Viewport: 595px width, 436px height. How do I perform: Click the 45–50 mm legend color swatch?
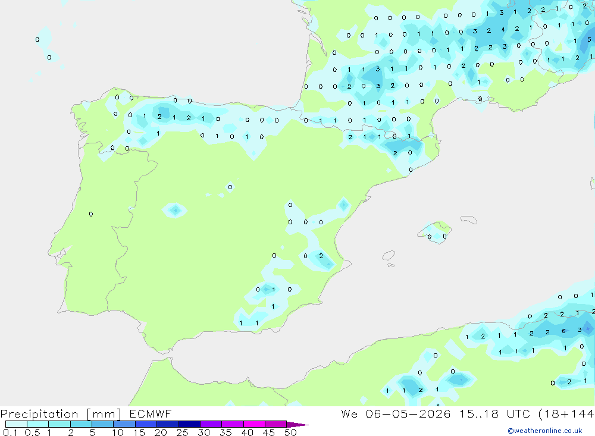(276, 424)
